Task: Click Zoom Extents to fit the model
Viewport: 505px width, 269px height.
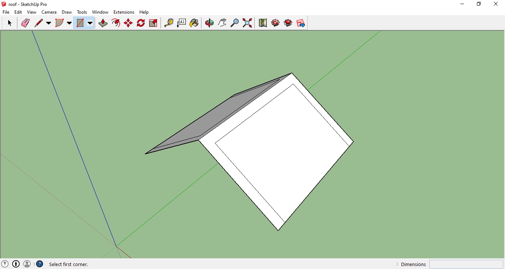Action: tap(247, 23)
